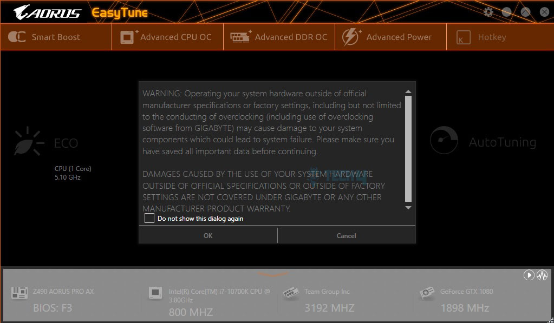This screenshot has width=554, height=323.
Task: Click the warning dialog's scroll-up arrow
Action: click(408, 92)
